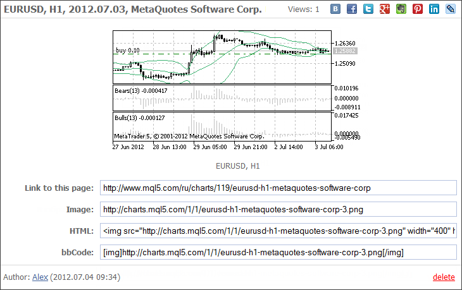The image size is (462, 290).
Task: Click the MetaTrader 5 copyright text
Action: pyautogui.click(x=189, y=136)
